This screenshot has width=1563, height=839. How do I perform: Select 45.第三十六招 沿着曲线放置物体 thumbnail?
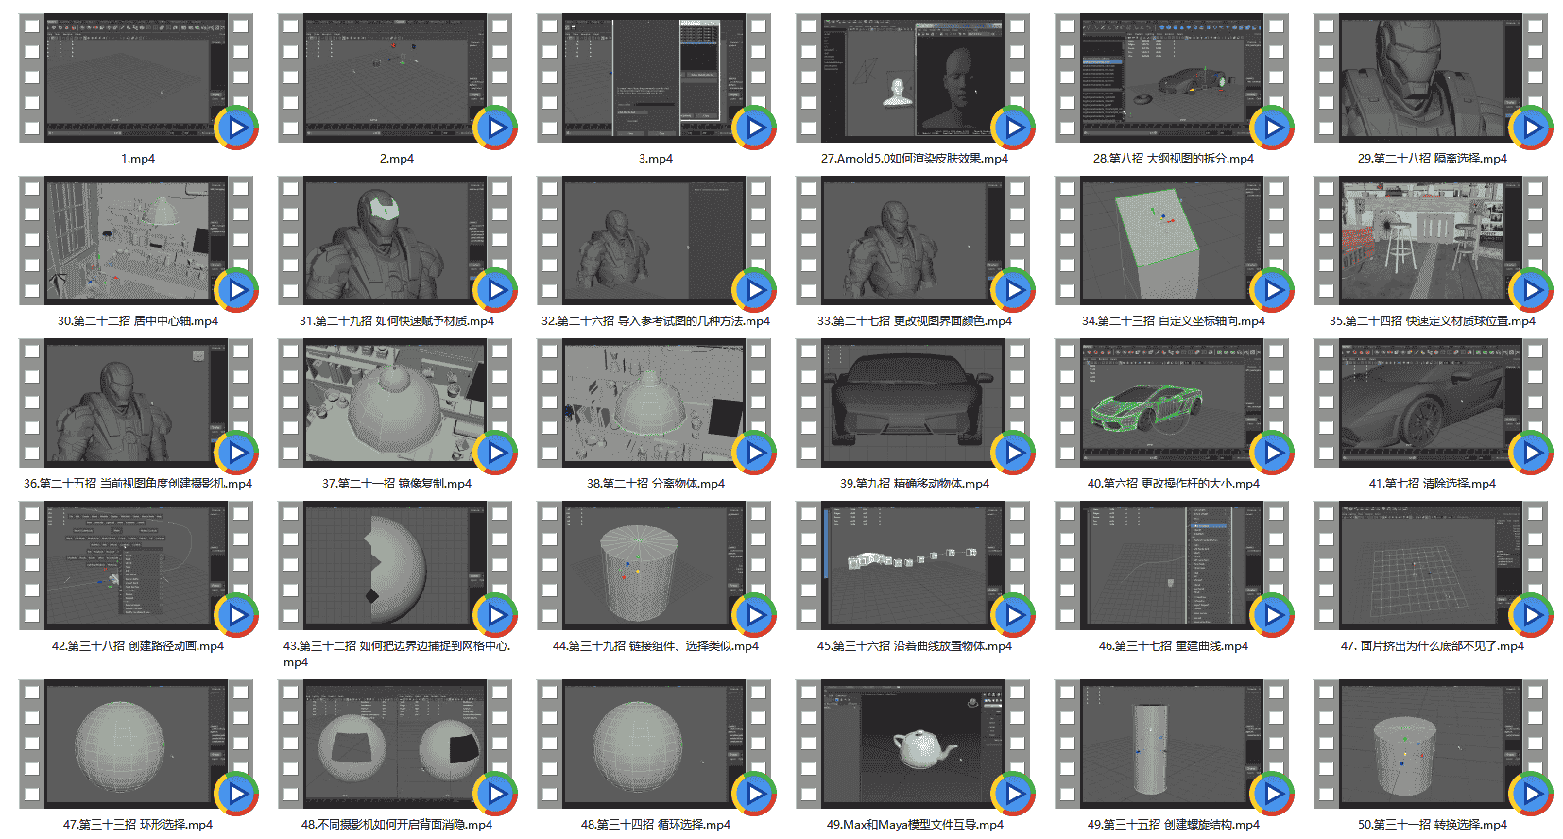(913, 566)
